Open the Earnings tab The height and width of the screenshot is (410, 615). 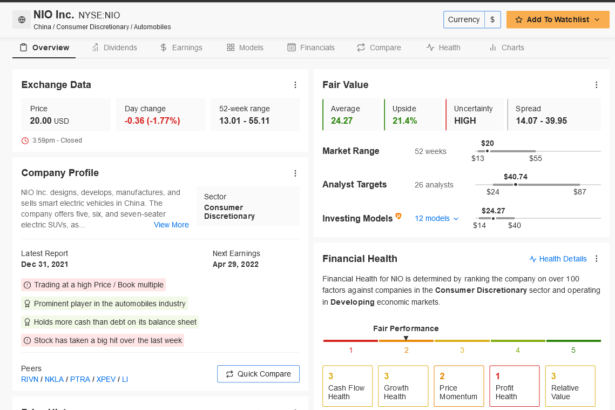pyautogui.click(x=181, y=48)
